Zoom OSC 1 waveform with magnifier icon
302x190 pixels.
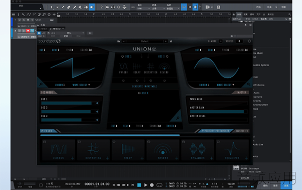[x=41, y=84]
